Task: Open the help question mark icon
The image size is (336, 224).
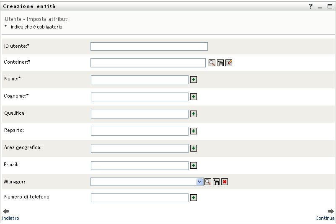Action: pos(311,7)
